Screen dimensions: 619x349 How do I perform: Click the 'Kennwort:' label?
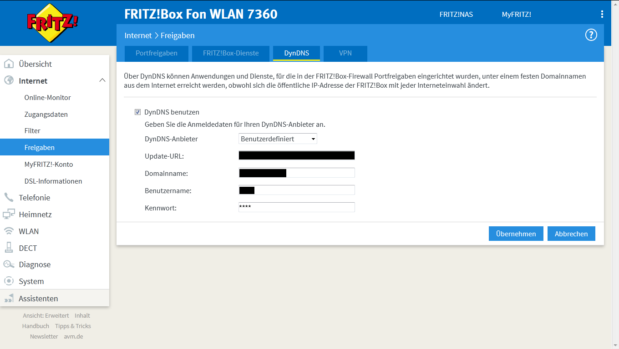(161, 208)
